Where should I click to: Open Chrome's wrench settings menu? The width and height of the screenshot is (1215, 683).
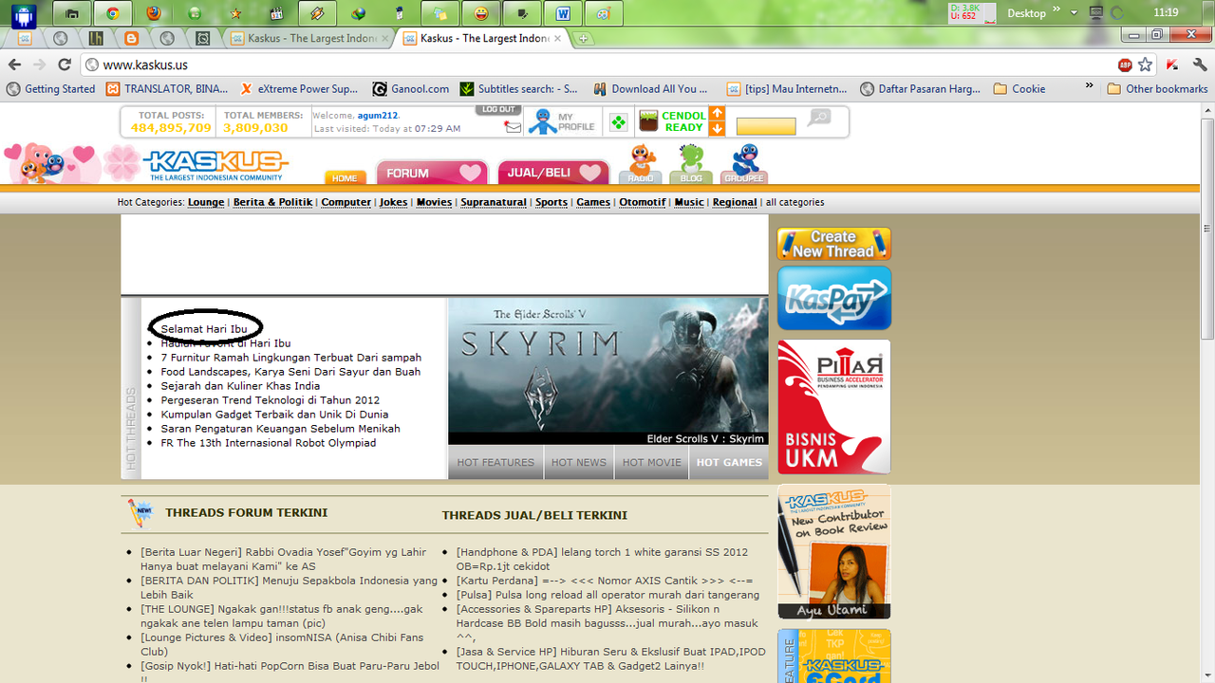(1200, 65)
